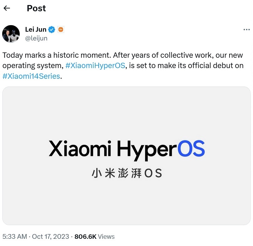Open the @leijun handle link
The height and width of the screenshot is (246, 253).
(36, 38)
